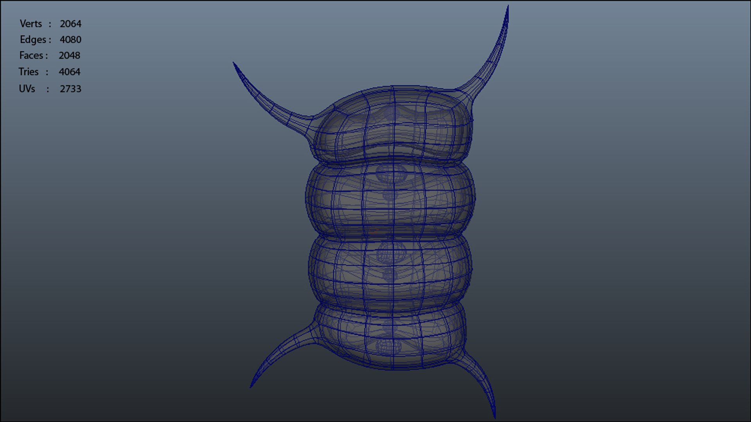Screen dimensions: 751x422
Task: Click the Verts label
Action: 31,24
